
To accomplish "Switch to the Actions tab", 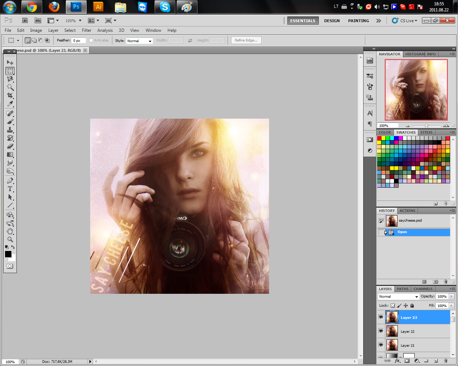I will (408, 211).
